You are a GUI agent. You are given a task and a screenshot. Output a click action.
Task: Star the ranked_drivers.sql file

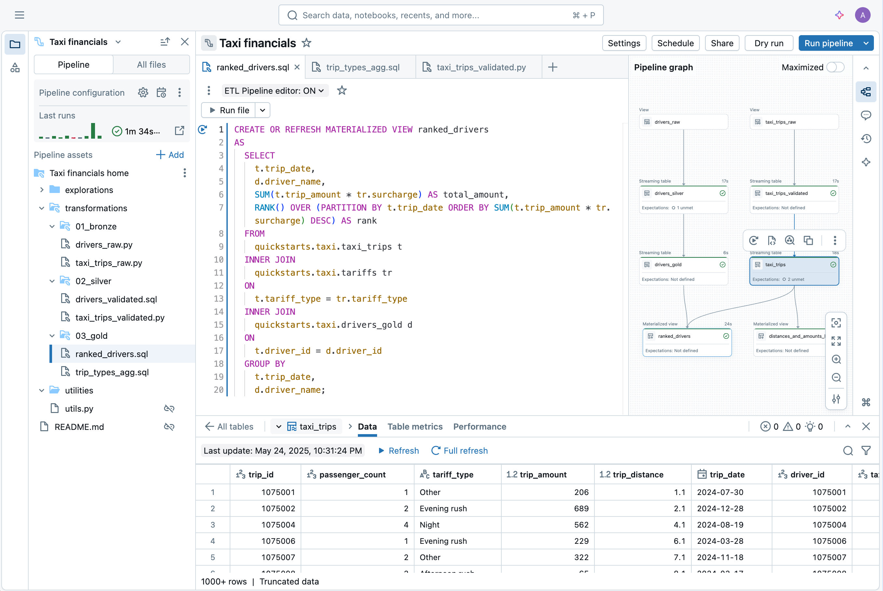pos(342,90)
